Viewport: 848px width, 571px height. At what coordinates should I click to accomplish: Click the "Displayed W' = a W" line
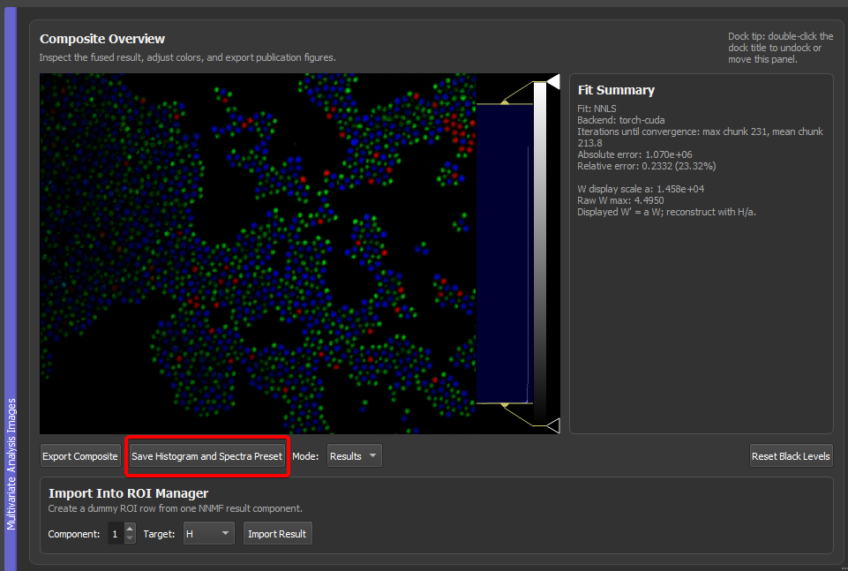[x=666, y=212]
